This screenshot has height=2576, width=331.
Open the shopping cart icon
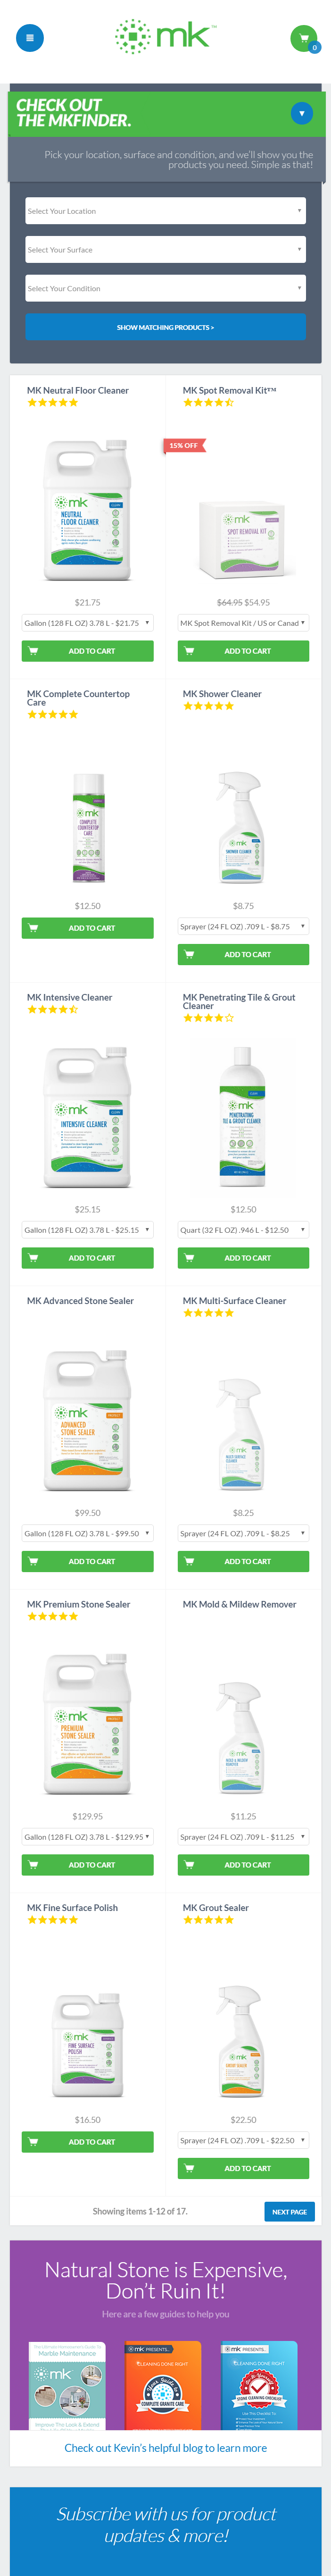[303, 38]
